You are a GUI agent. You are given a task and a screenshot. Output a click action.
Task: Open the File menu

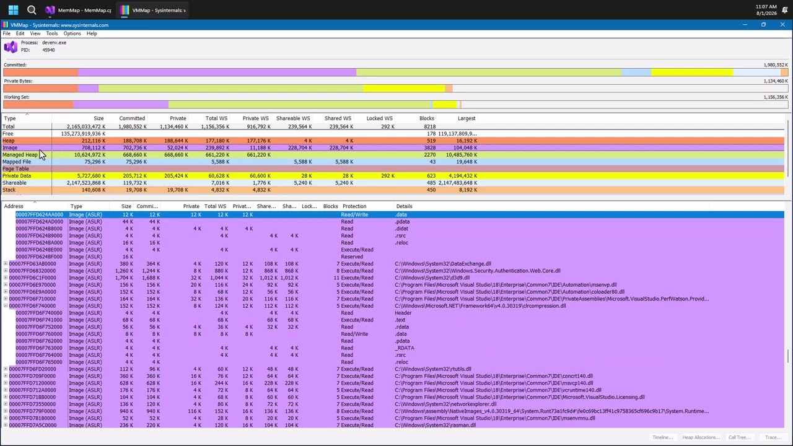[6, 33]
